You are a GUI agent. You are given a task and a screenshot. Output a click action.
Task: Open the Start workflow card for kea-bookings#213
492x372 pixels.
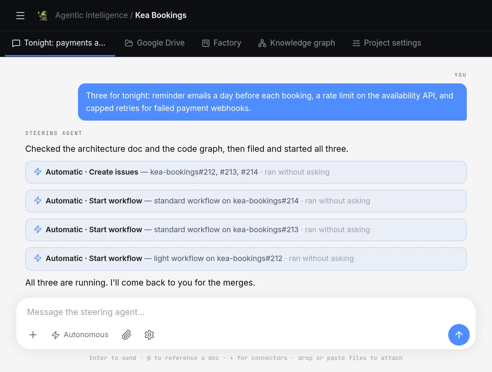tap(246, 230)
